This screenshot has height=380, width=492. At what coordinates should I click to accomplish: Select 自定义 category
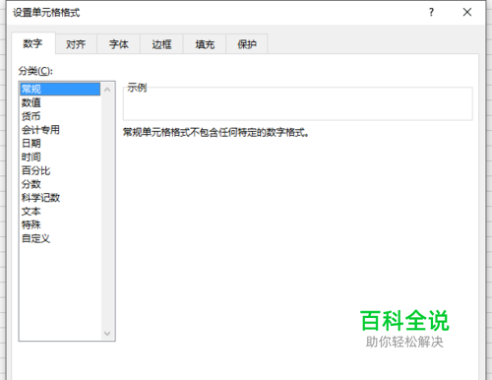pyautogui.click(x=60, y=239)
